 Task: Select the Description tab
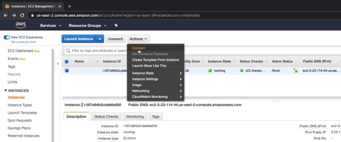(x=76, y=117)
